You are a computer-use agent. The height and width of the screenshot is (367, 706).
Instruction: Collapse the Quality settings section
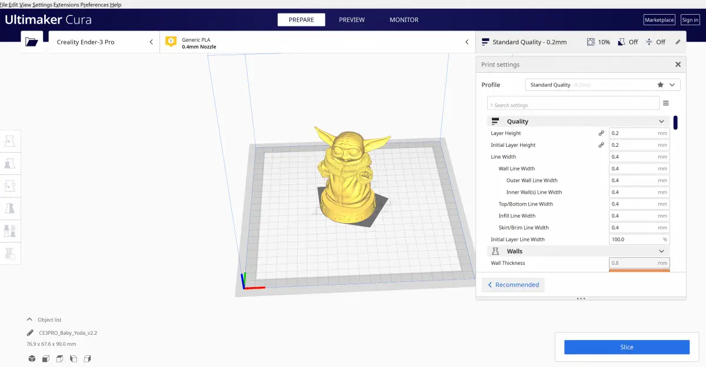pos(661,121)
